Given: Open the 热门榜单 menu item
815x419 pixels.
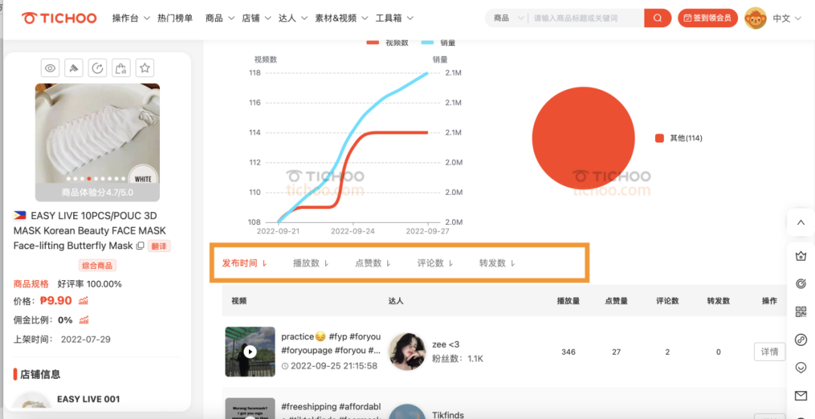Looking at the screenshot, I should (174, 18).
